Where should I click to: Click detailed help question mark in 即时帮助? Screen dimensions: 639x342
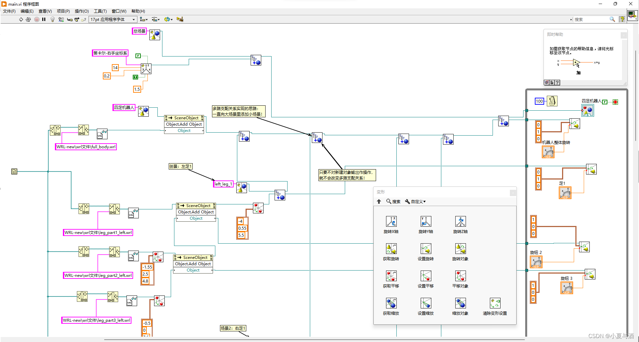tap(557, 82)
